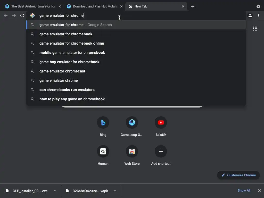Open a new tab with the plus button
Image resolution: width=264 pixels, height=198 pixels.
point(193,6)
